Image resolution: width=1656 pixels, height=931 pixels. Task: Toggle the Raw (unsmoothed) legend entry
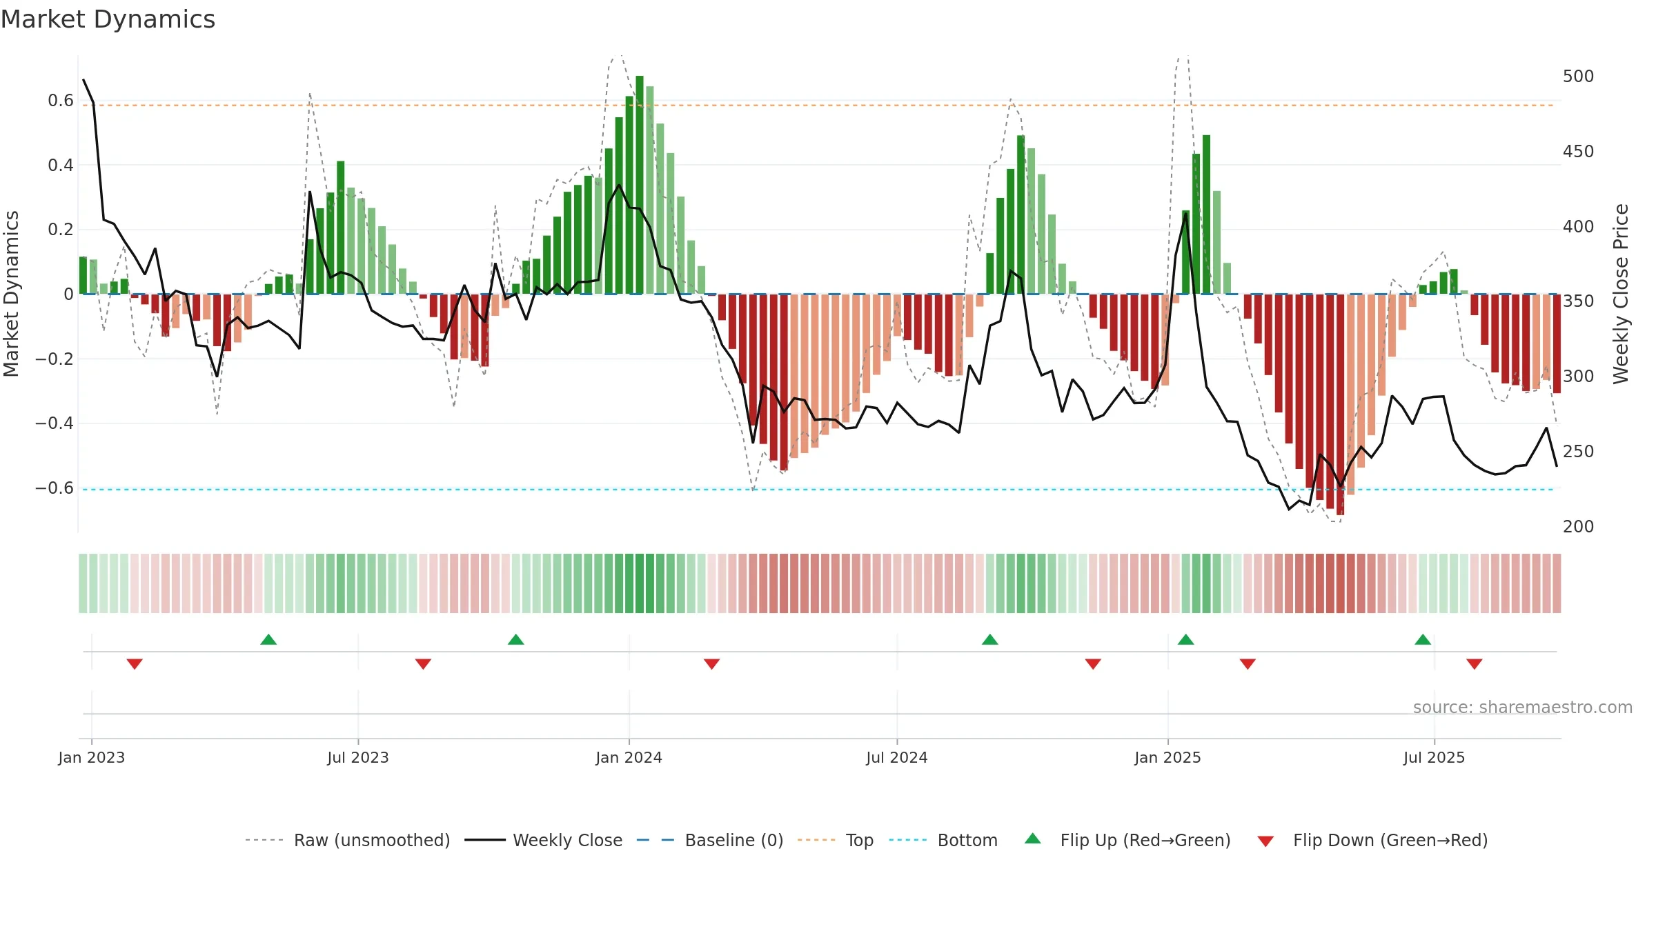(x=347, y=840)
